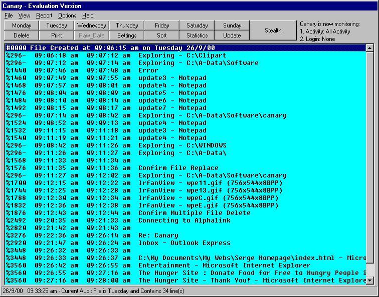The width and height of the screenshot is (379, 297).
Task: Click the Canary title bar
Action: pyautogui.click(x=189, y=6)
